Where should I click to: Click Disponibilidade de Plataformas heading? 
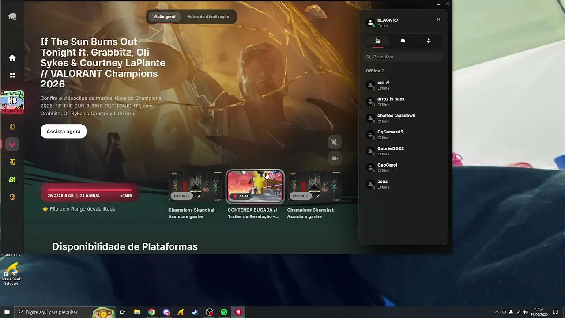[x=125, y=247]
